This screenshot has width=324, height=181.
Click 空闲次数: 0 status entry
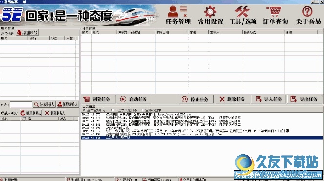[128, 180]
